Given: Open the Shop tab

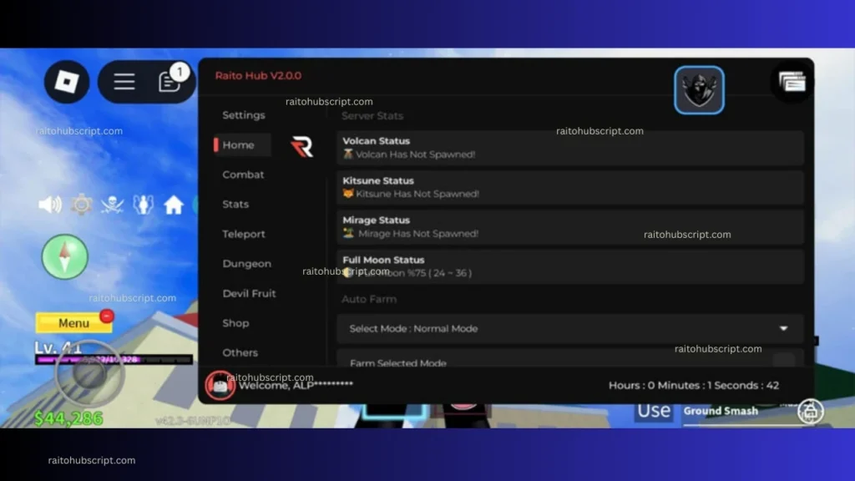Looking at the screenshot, I should click(x=235, y=323).
